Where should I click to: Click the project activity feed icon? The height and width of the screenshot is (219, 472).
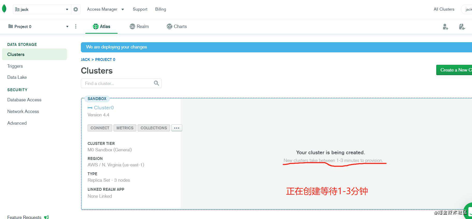click(x=462, y=27)
